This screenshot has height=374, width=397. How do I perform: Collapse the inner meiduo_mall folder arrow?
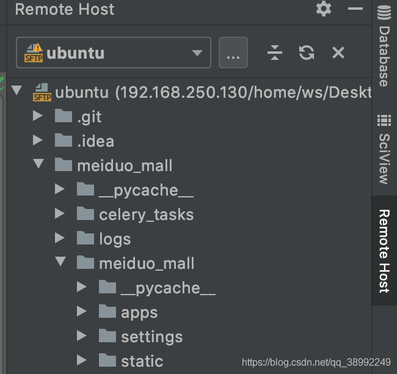point(60,262)
